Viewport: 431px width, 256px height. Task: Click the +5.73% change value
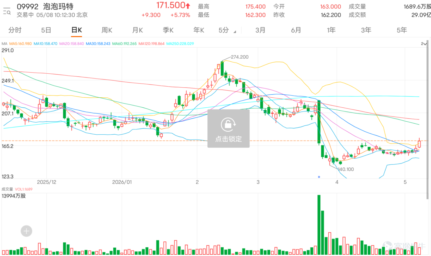pyautogui.click(x=180, y=15)
